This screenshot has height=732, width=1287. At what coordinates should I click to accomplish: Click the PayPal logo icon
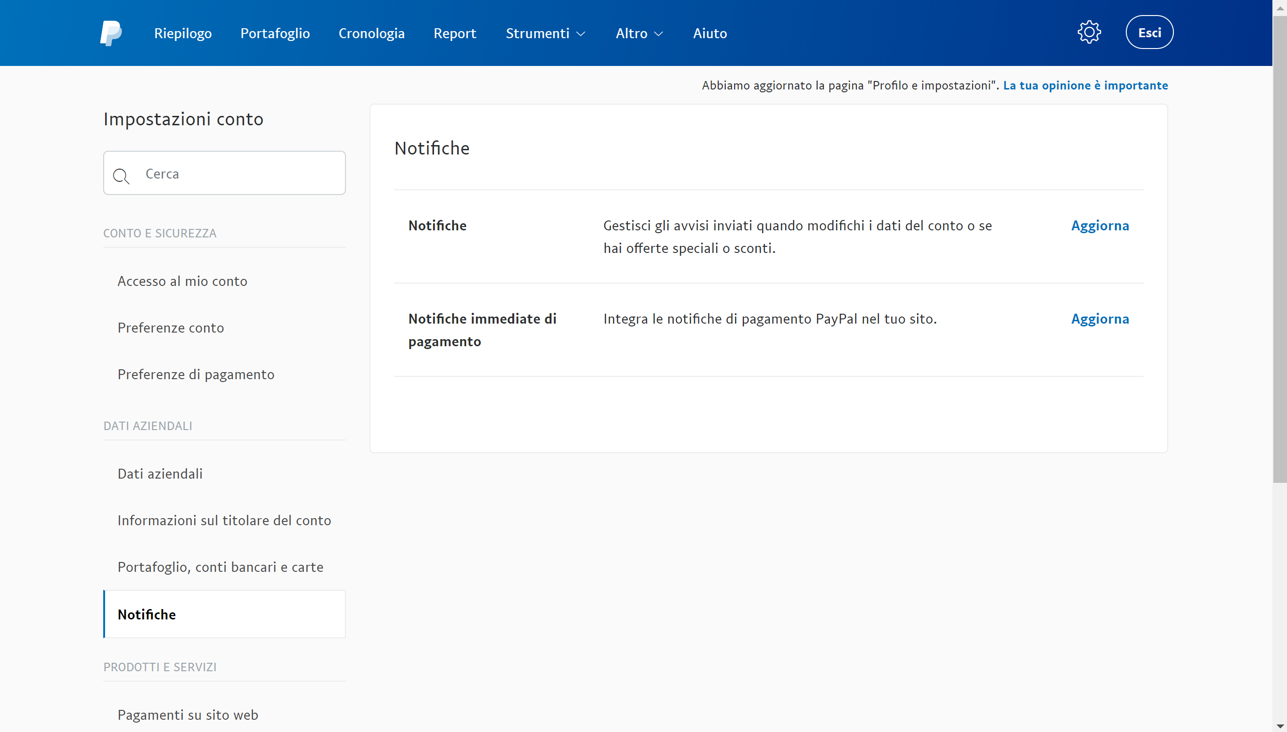tap(111, 33)
